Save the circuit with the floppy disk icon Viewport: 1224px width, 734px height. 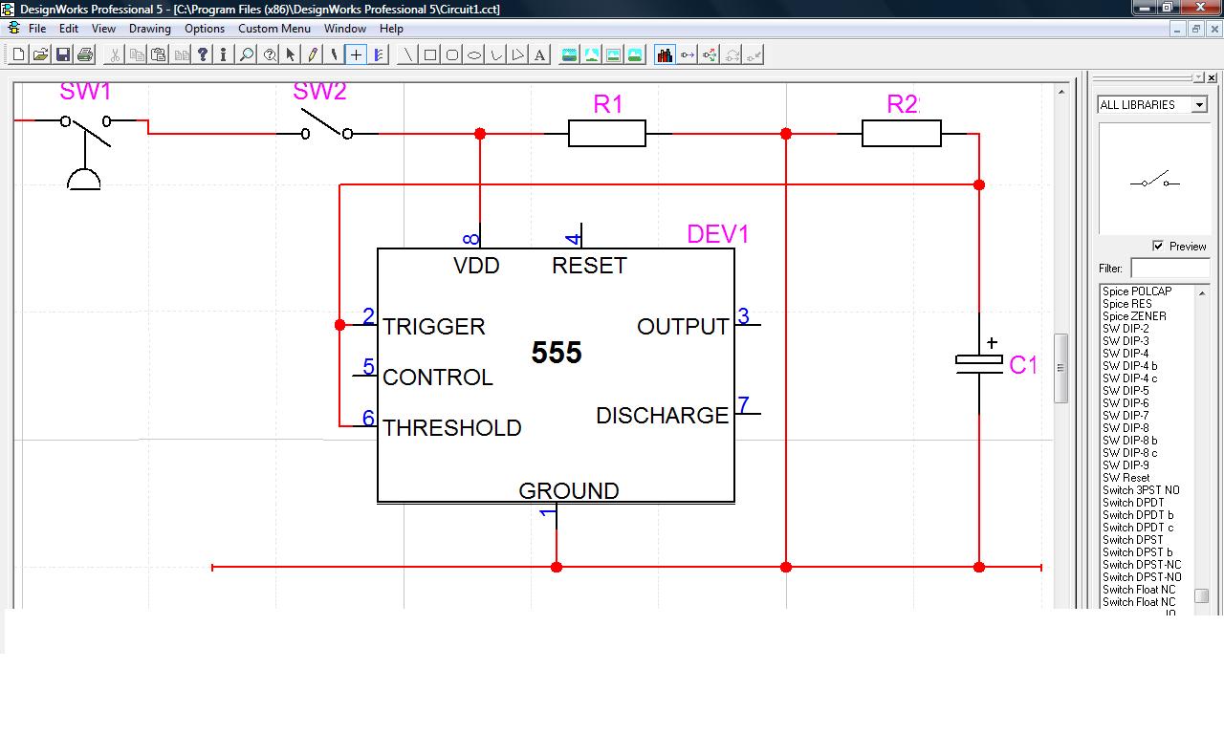pos(63,54)
